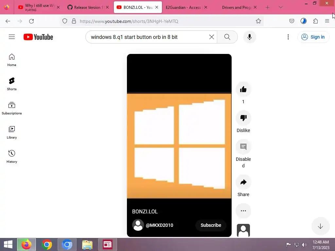Close the Release Version tab
Image resolution: width=335 pixels, height=251 pixels.
[x=107, y=7]
